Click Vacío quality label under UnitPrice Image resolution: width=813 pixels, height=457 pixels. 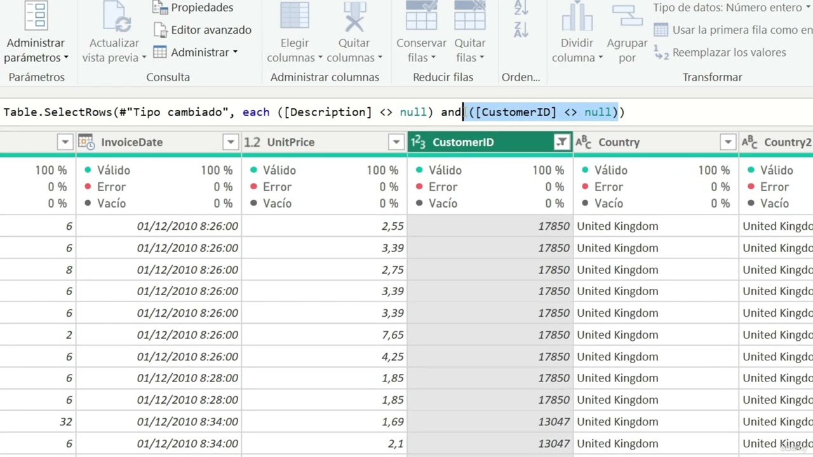(x=277, y=203)
